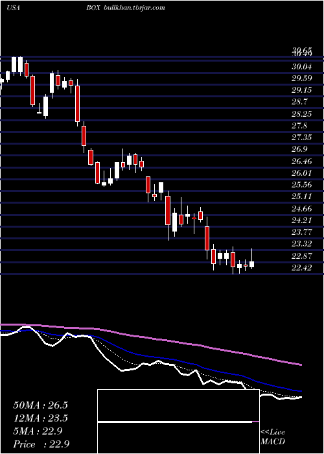Click the 24.21 price axis label
This screenshot has width=324, height=454.
click(302, 221)
